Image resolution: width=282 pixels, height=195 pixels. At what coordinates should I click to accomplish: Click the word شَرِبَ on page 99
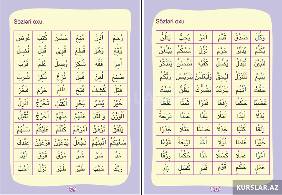click(24, 77)
